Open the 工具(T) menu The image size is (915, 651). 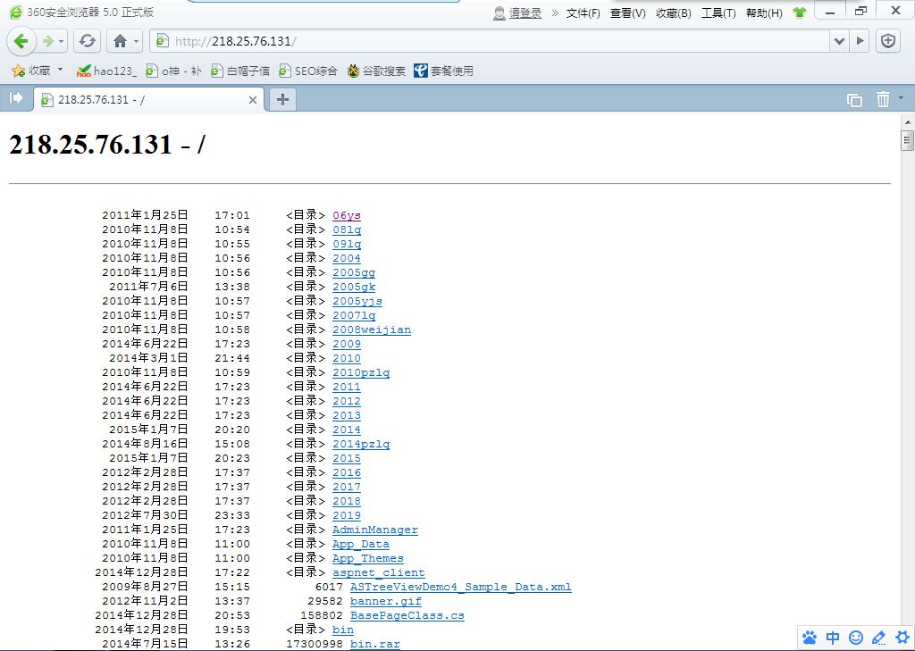click(718, 13)
